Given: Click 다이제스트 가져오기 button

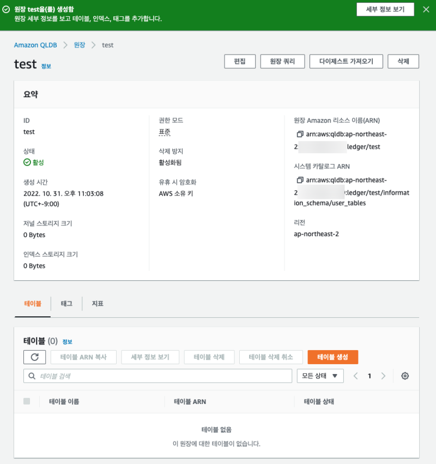Looking at the screenshot, I should click(x=346, y=62).
